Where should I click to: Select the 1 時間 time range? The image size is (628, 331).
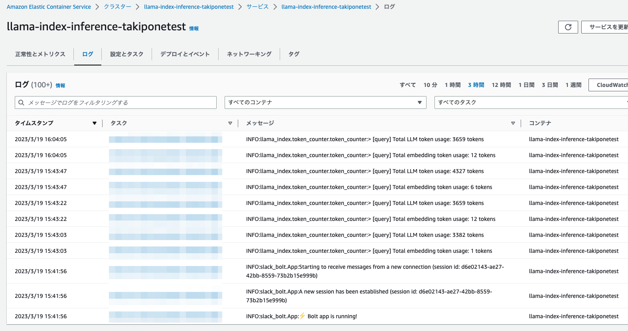[453, 85]
